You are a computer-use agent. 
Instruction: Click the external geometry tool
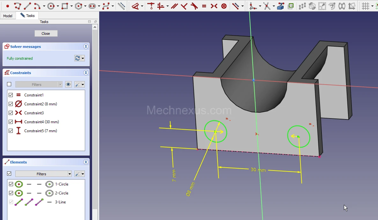(280, 6)
